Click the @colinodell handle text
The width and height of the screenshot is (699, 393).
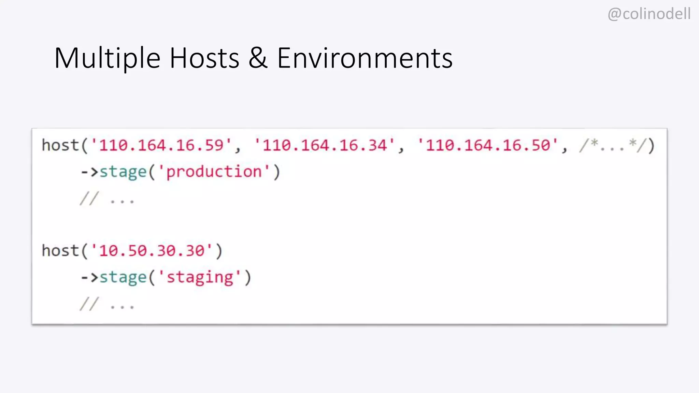pos(649,14)
